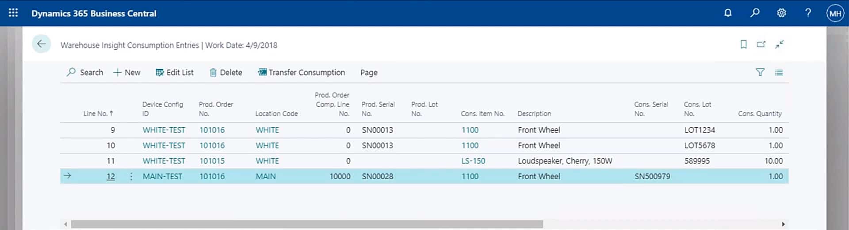Open the settings gear icon
Screen dimensions: 849x230
(781, 13)
